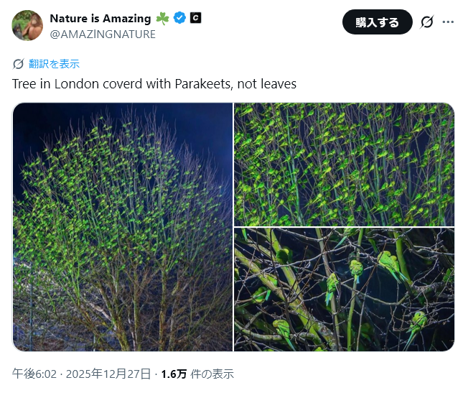Open the bottom-right close-up parakeets photo
This screenshot has width=468, height=393.
[344, 290]
